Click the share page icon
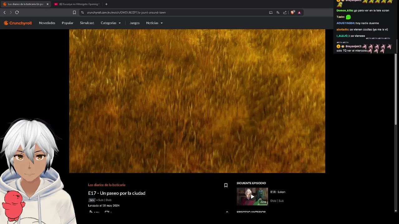Viewport: 399px width, 224px height. pos(285,12)
